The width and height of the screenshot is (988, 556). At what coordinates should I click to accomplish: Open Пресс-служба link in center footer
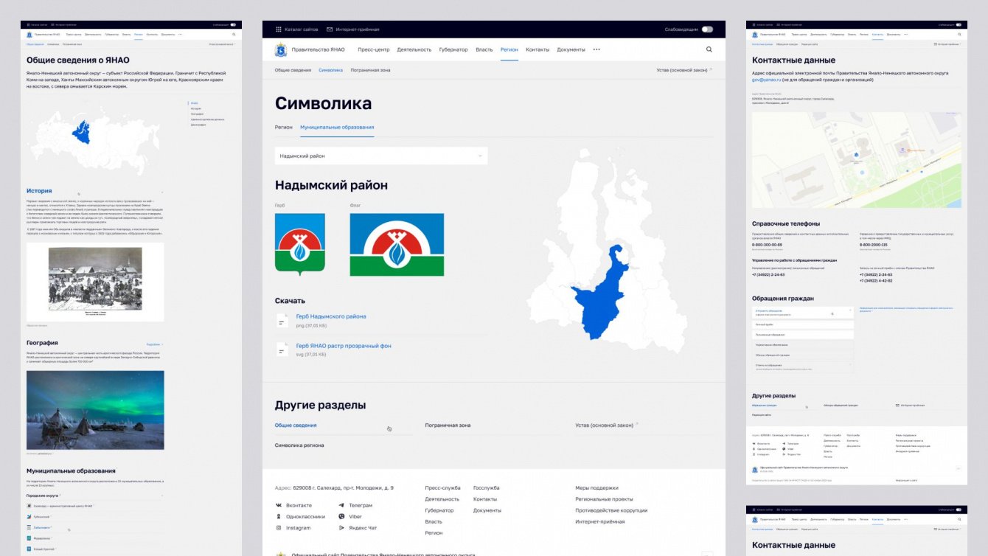click(443, 488)
